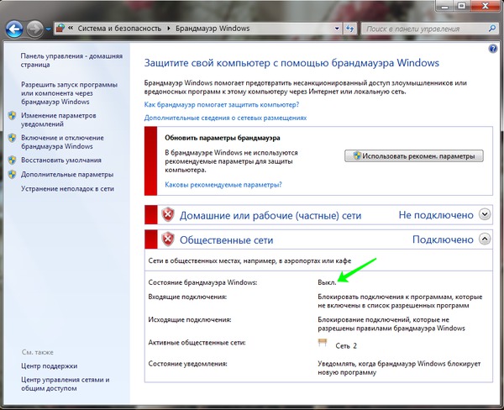The height and width of the screenshot is (410, 504).
Task: Click the magnifier search icon
Action: coord(492,29)
